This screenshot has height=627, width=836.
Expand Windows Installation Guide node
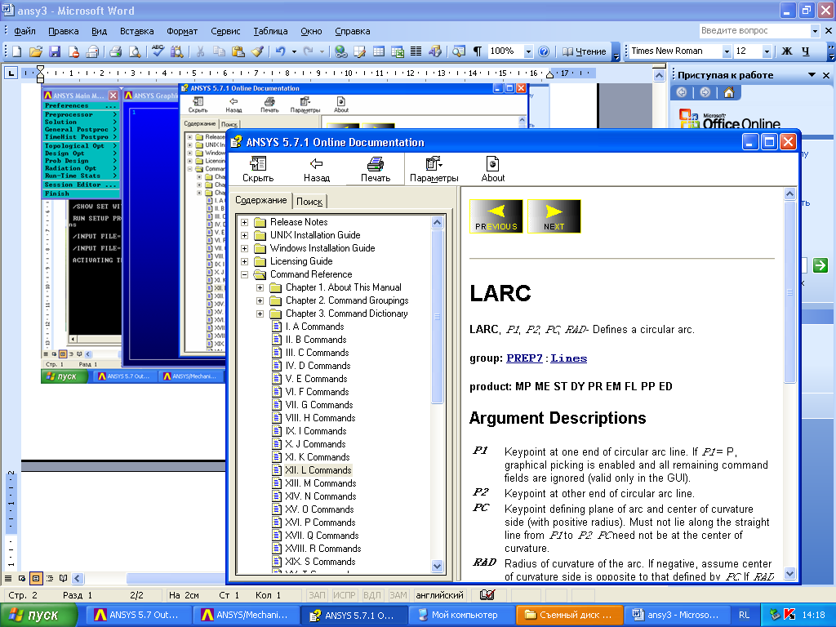tap(244, 248)
